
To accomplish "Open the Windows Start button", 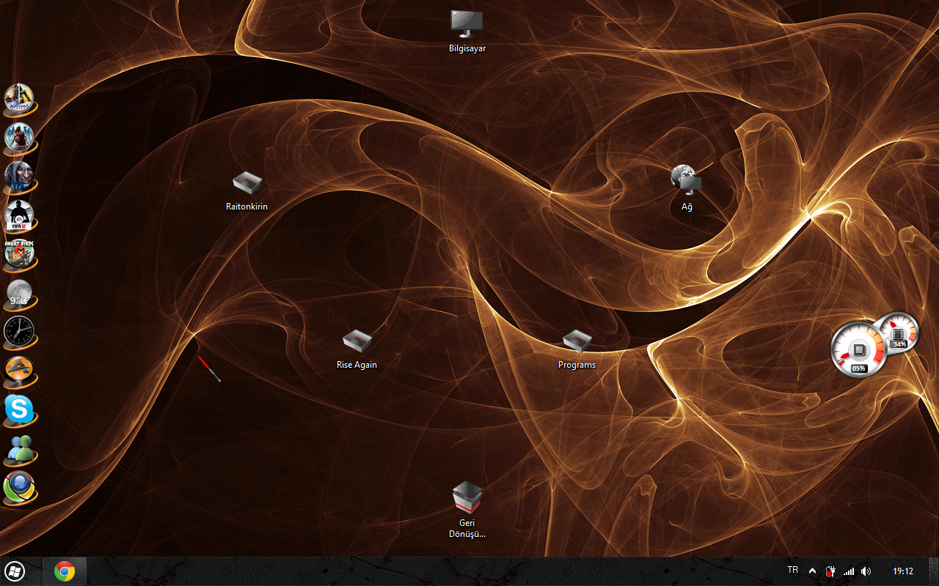I will 15,571.
